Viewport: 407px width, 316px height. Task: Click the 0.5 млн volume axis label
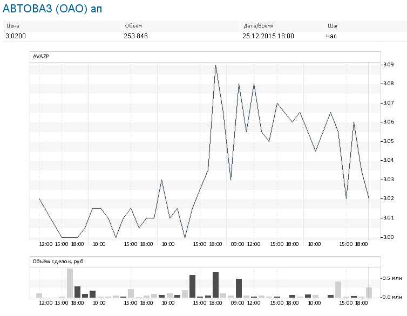coord(392,278)
